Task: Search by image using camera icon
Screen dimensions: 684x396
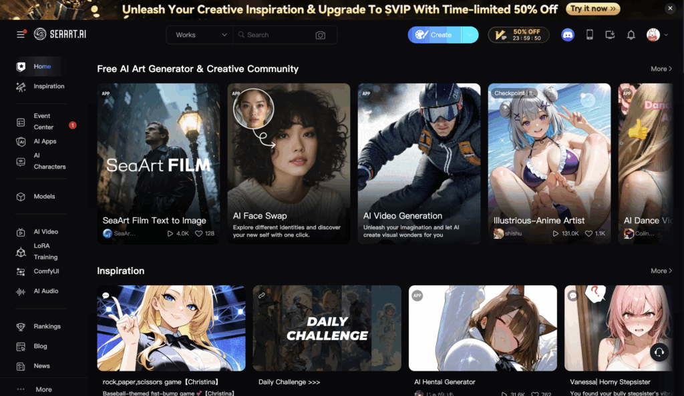Action: point(320,35)
